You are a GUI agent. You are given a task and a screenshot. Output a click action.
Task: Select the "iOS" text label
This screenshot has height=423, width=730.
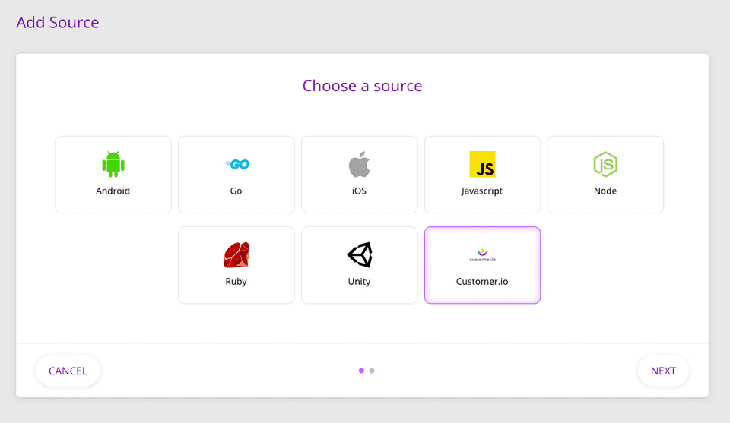click(359, 191)
